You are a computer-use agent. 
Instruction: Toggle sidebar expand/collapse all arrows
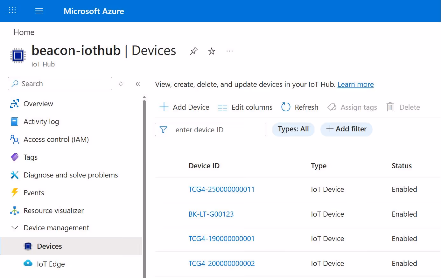click(x=121, y=84)
